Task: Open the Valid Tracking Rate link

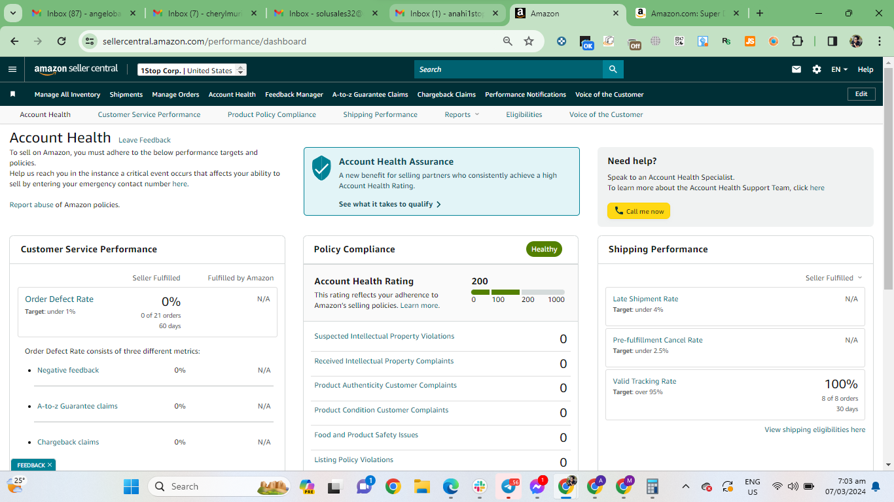Action: [x=645, y=381]
